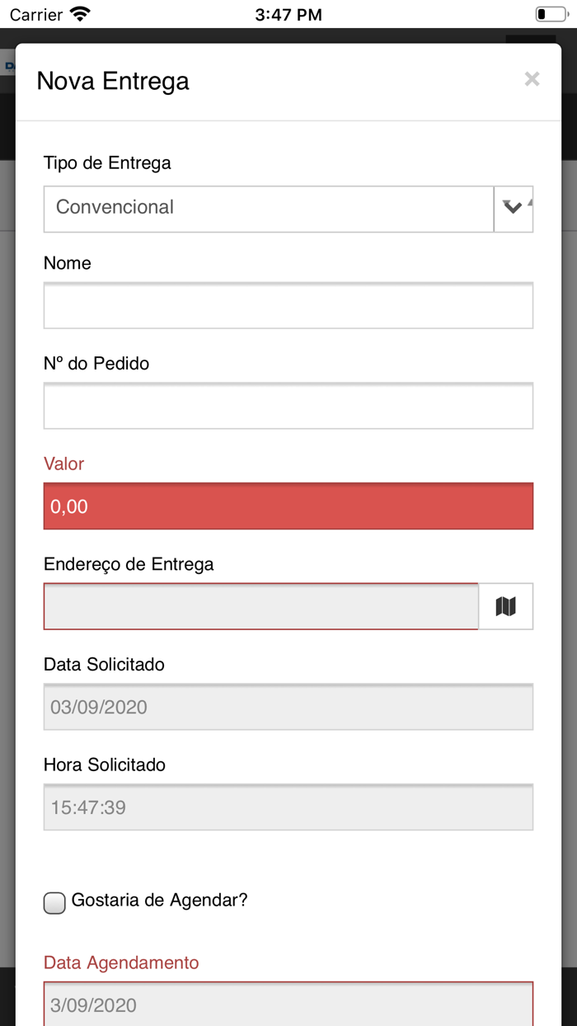Screen dimensions: 577x1026
Task: Tap the red Valor label
Action: (63, 464)
